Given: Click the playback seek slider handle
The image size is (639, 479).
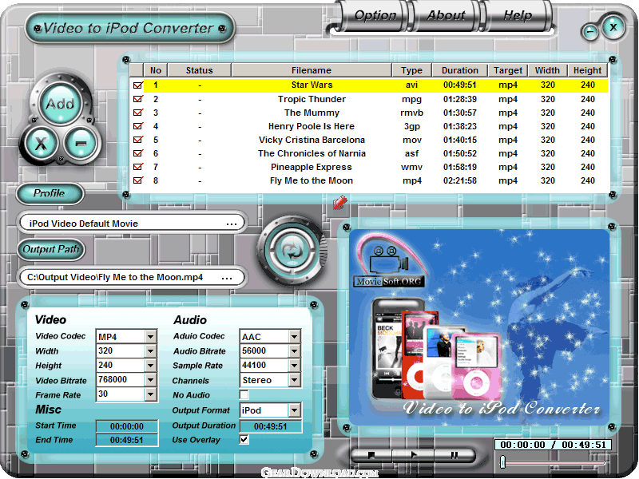Looking at the screenshot, I should (x=503, y=461).
